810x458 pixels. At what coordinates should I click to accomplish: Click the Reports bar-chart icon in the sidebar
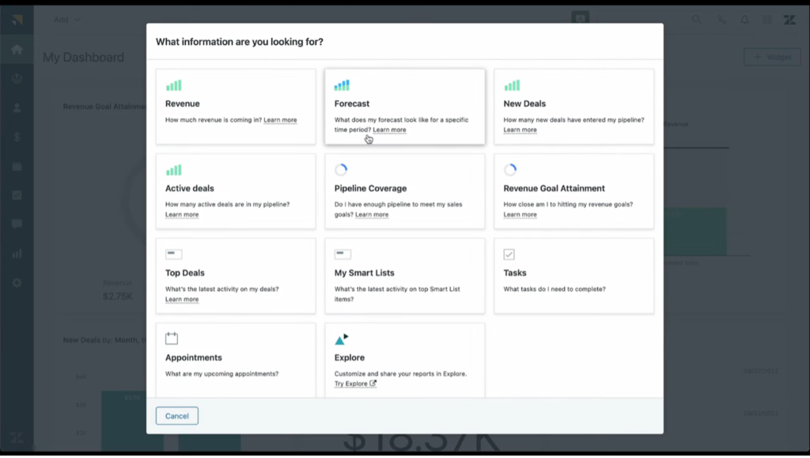17,253
